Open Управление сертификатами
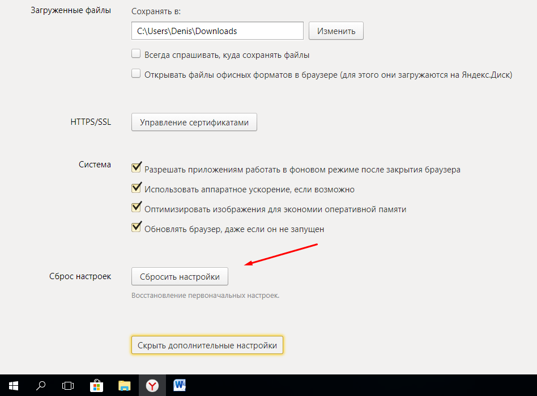The image size is (537, 396). pos(194,122)
